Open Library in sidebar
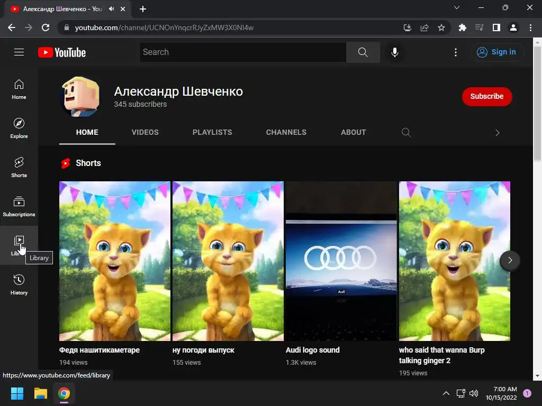542x406 pixels. (19, 245)
